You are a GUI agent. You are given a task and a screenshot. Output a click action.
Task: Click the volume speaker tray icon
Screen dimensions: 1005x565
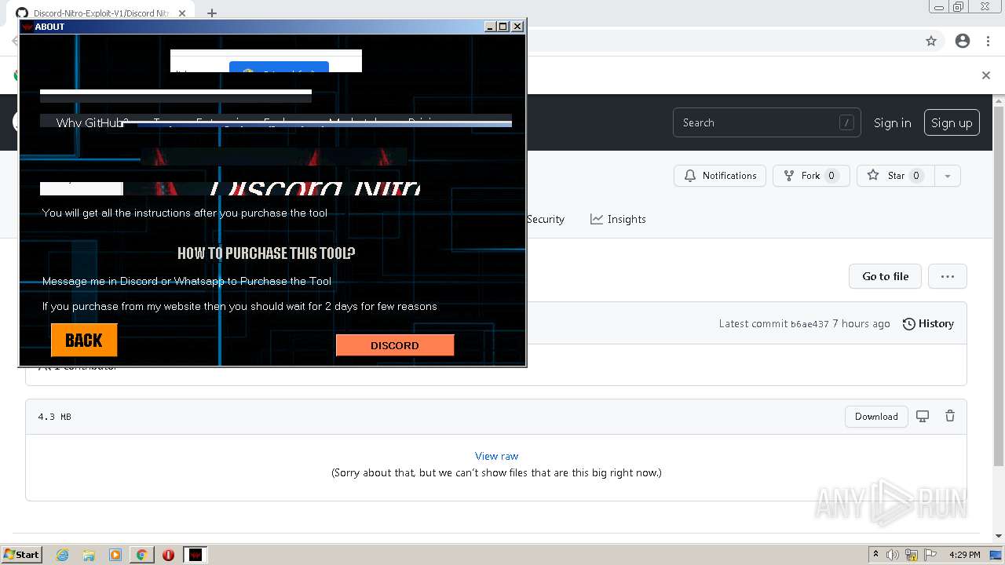893,555
